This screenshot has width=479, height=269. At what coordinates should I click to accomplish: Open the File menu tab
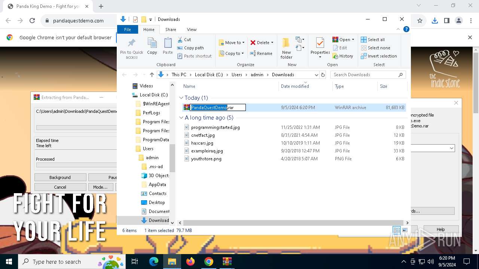(x=128, y=30)
